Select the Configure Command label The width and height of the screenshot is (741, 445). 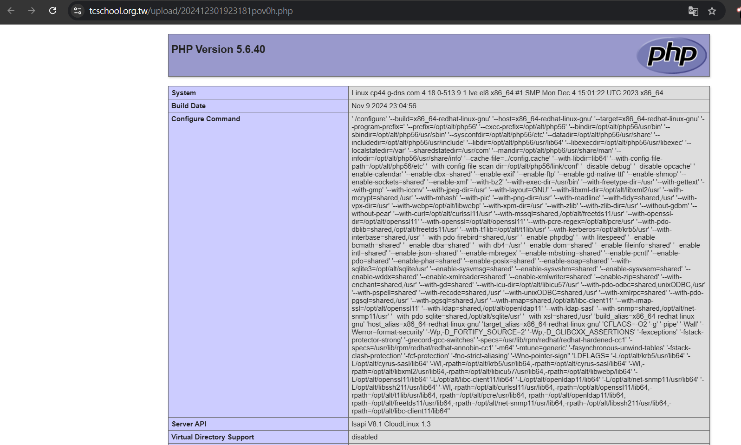(206, 119)
